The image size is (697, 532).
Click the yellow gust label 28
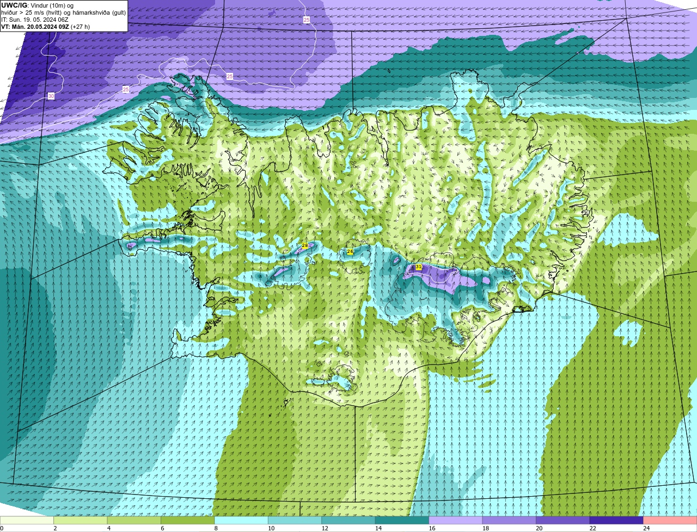(x=305, y=246)
